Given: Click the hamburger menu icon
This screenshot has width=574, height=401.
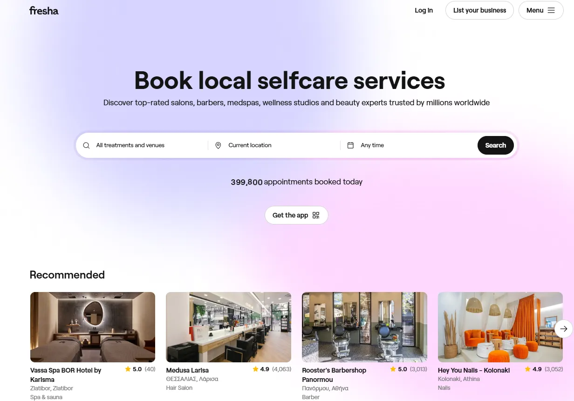Looking at the screenshot, I should tap(551, 10).
